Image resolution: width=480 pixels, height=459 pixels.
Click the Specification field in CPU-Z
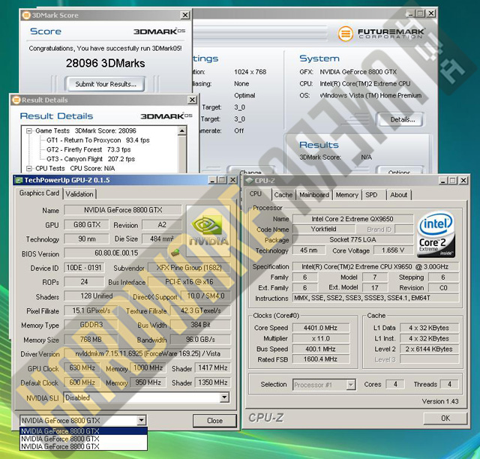click(376, 267)
